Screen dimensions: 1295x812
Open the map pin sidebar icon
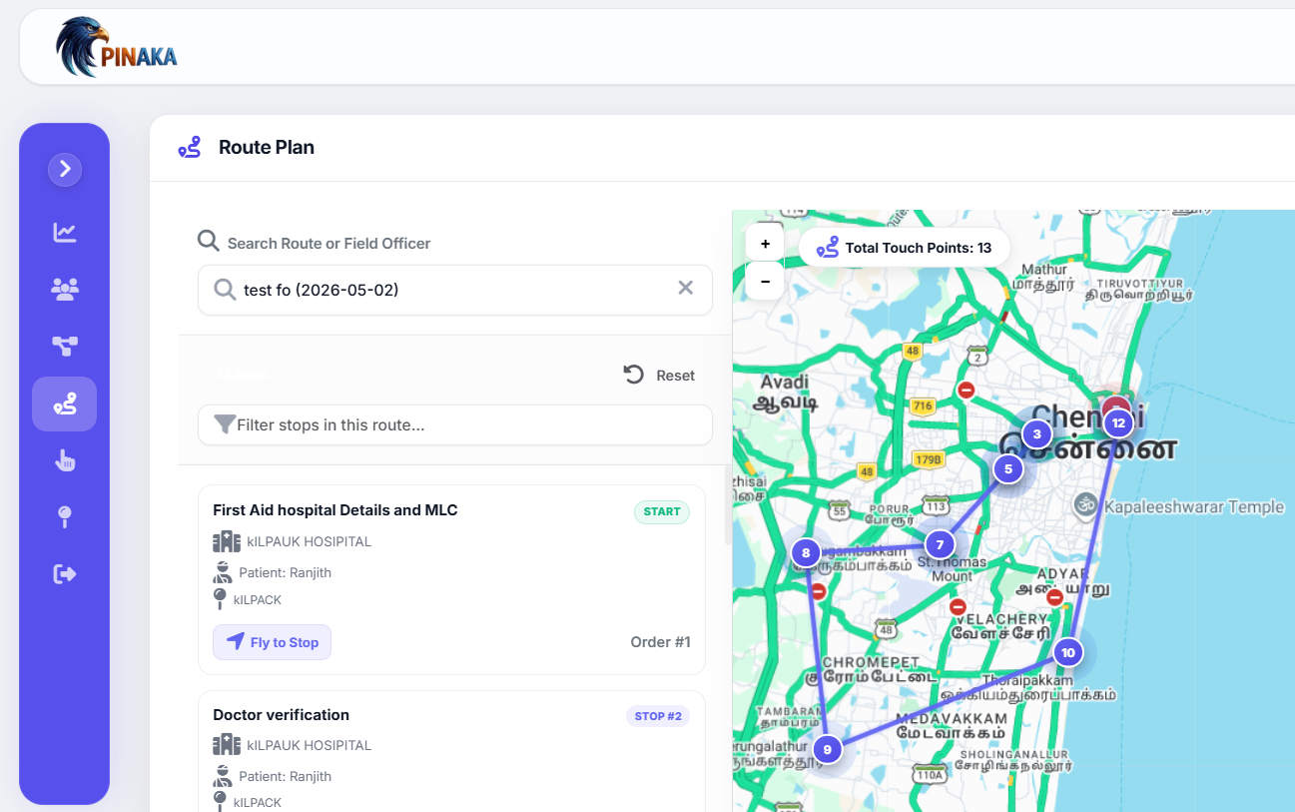tap(65, 517)
